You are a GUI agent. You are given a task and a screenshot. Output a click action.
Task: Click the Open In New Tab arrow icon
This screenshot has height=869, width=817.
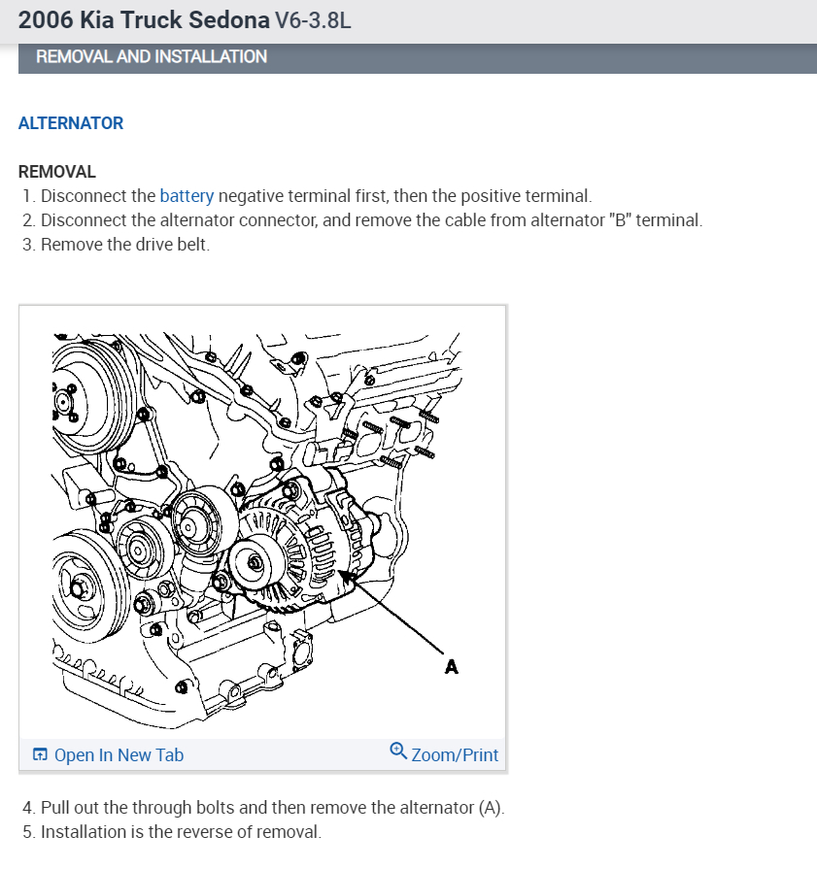click(x=40, y=754)
